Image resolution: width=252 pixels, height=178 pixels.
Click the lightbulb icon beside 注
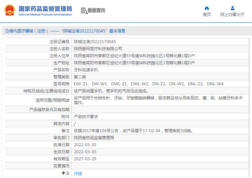(63, 173)
